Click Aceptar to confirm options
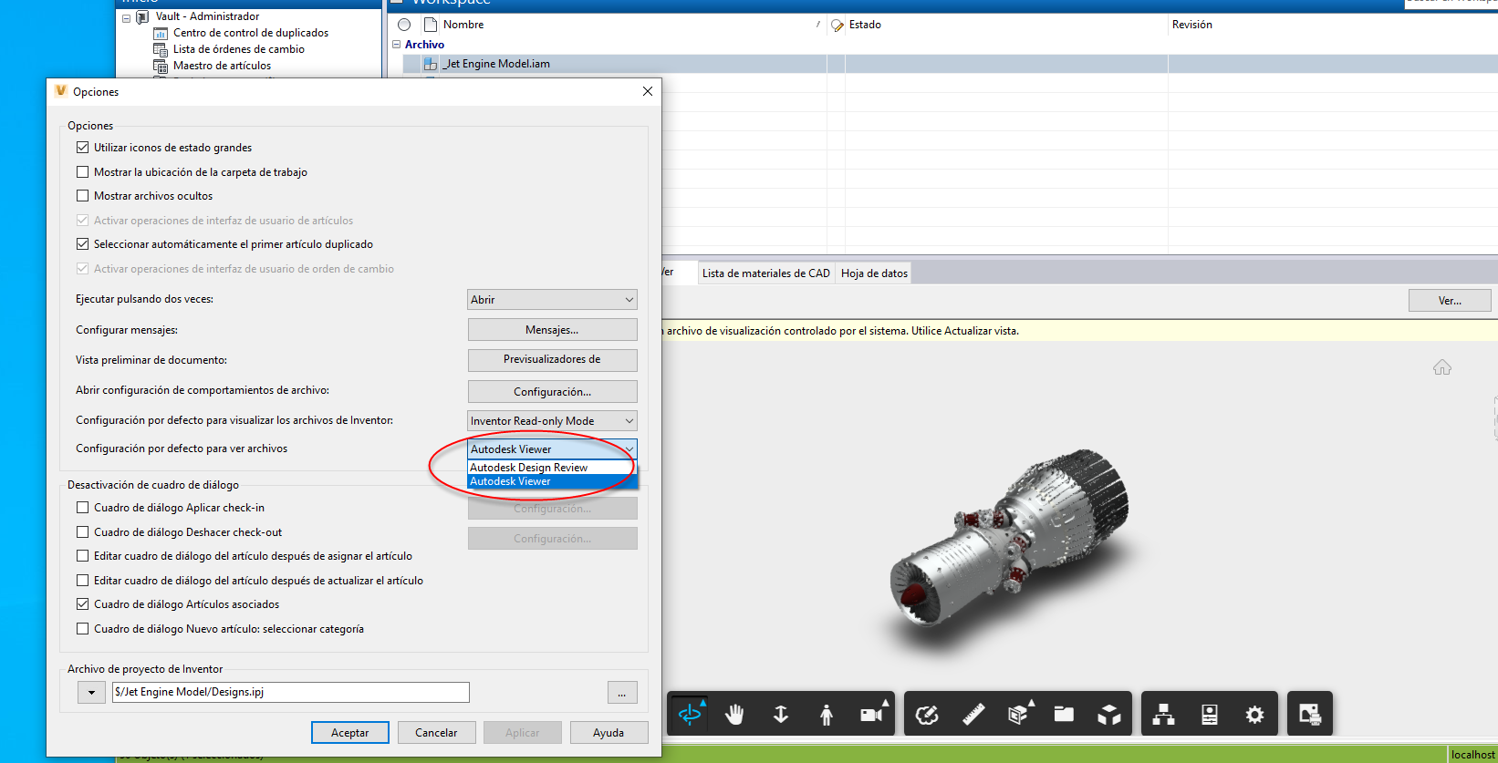Screen dimensions: 1498x763 (350, 733)
